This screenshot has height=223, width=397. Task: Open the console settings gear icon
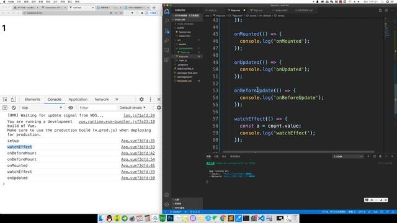pyautogui.click(x=159, y=108)
